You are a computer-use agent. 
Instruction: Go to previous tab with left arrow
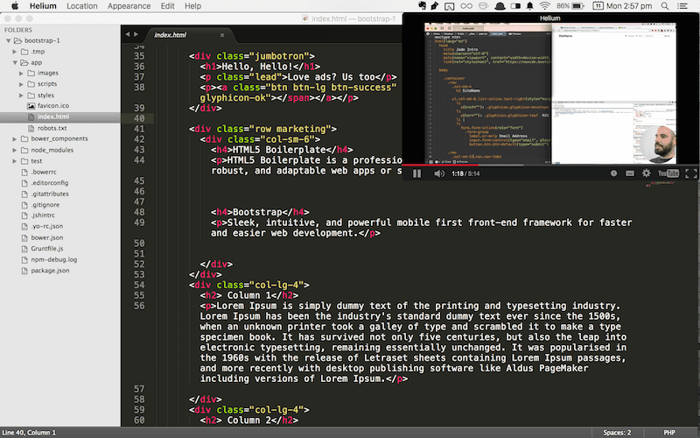click(128, 34)
